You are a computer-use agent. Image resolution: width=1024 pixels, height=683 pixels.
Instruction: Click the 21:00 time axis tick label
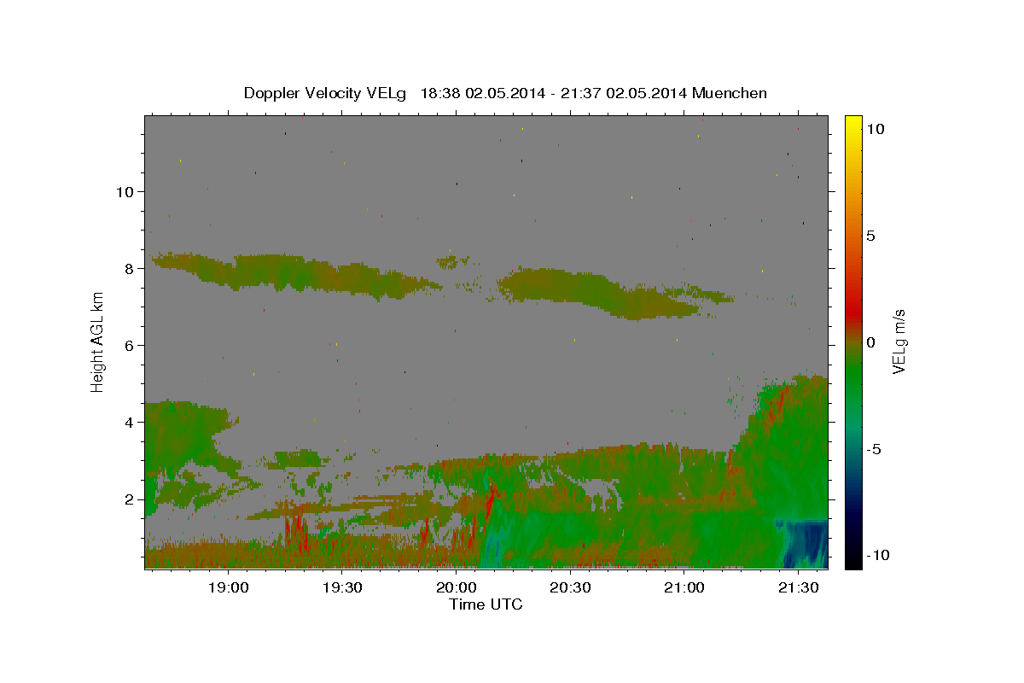[684, 587]
